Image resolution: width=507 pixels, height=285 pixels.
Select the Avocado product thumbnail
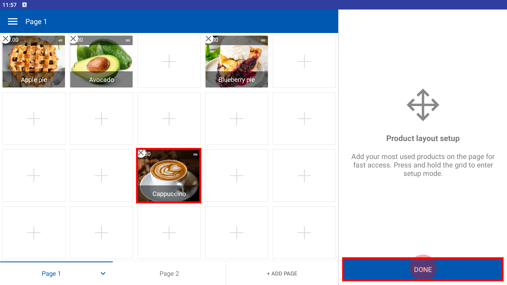pos(101,62)
